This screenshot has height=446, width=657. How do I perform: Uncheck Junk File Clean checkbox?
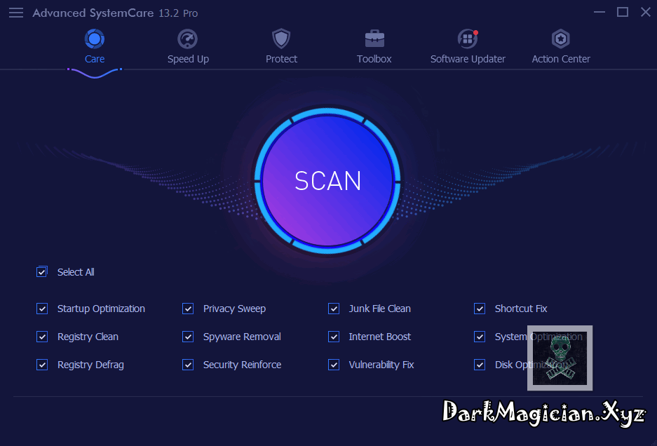pyautogui.click(x=334, y=309)
